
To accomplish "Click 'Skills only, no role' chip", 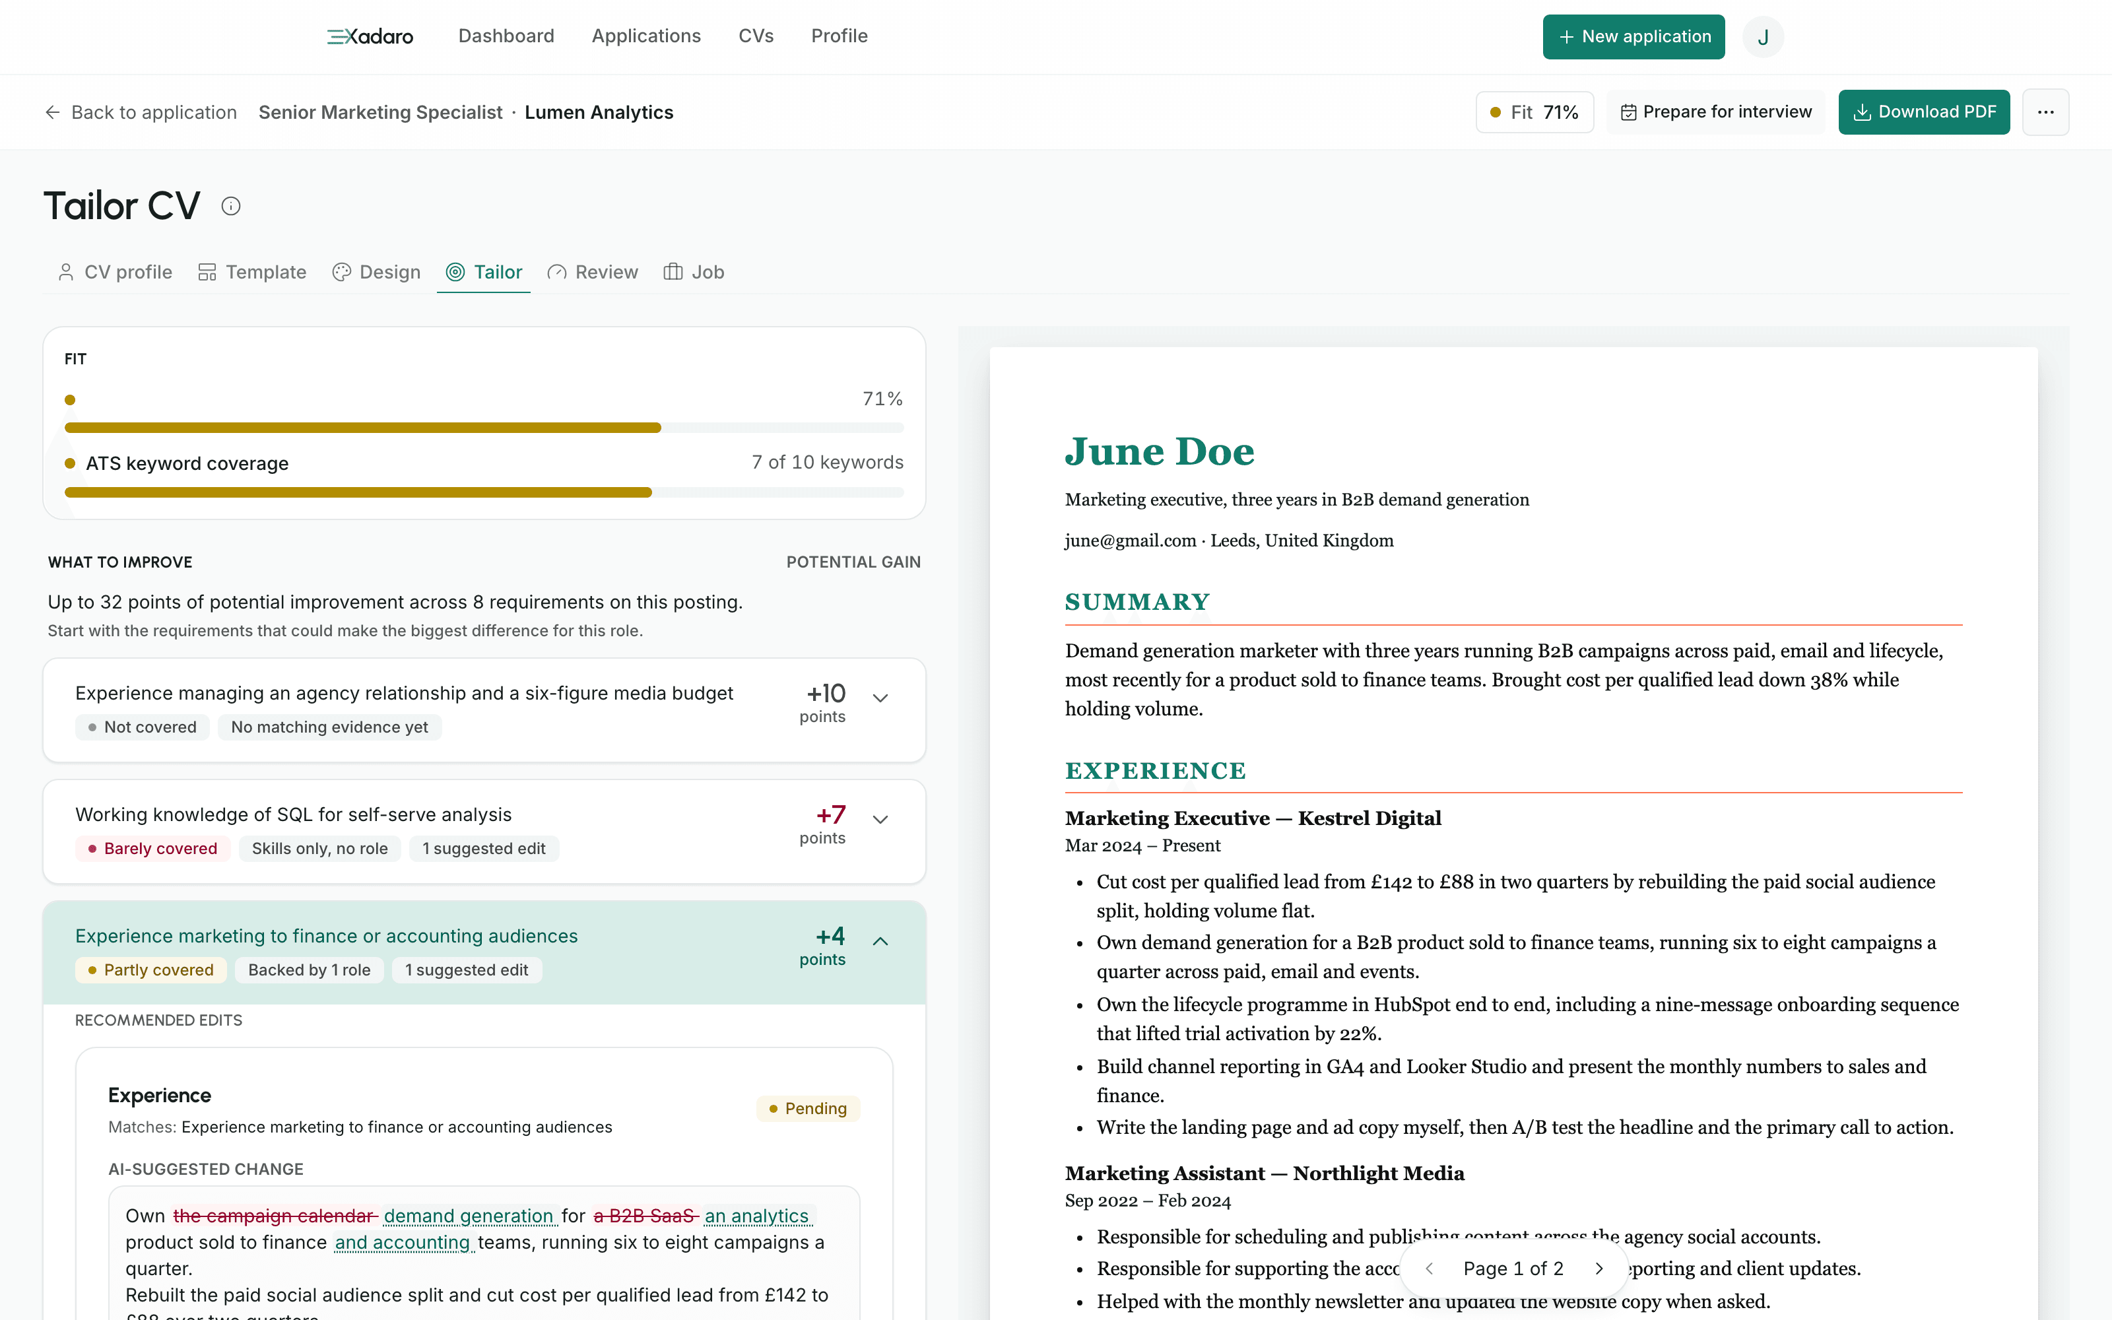I will click(319, 849).
